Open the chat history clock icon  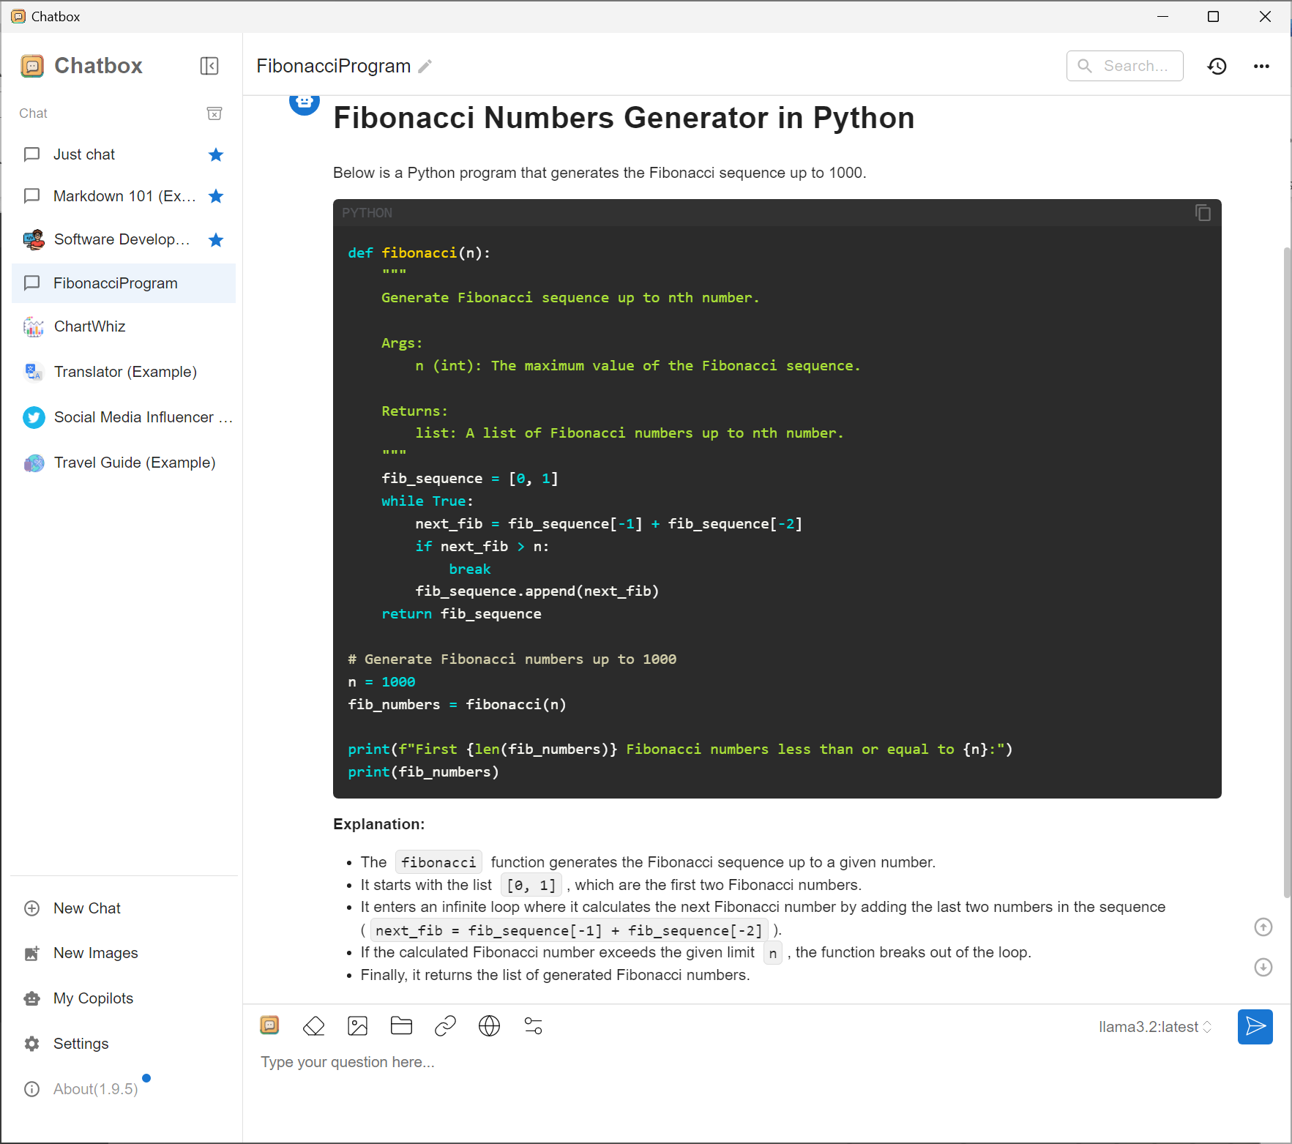[x=1217, y=66]
